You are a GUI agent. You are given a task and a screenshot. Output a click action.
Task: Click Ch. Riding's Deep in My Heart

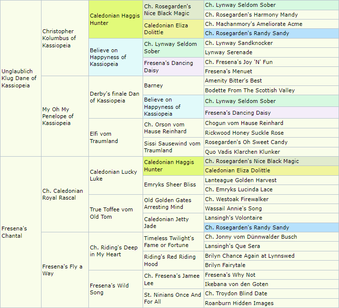113,251
